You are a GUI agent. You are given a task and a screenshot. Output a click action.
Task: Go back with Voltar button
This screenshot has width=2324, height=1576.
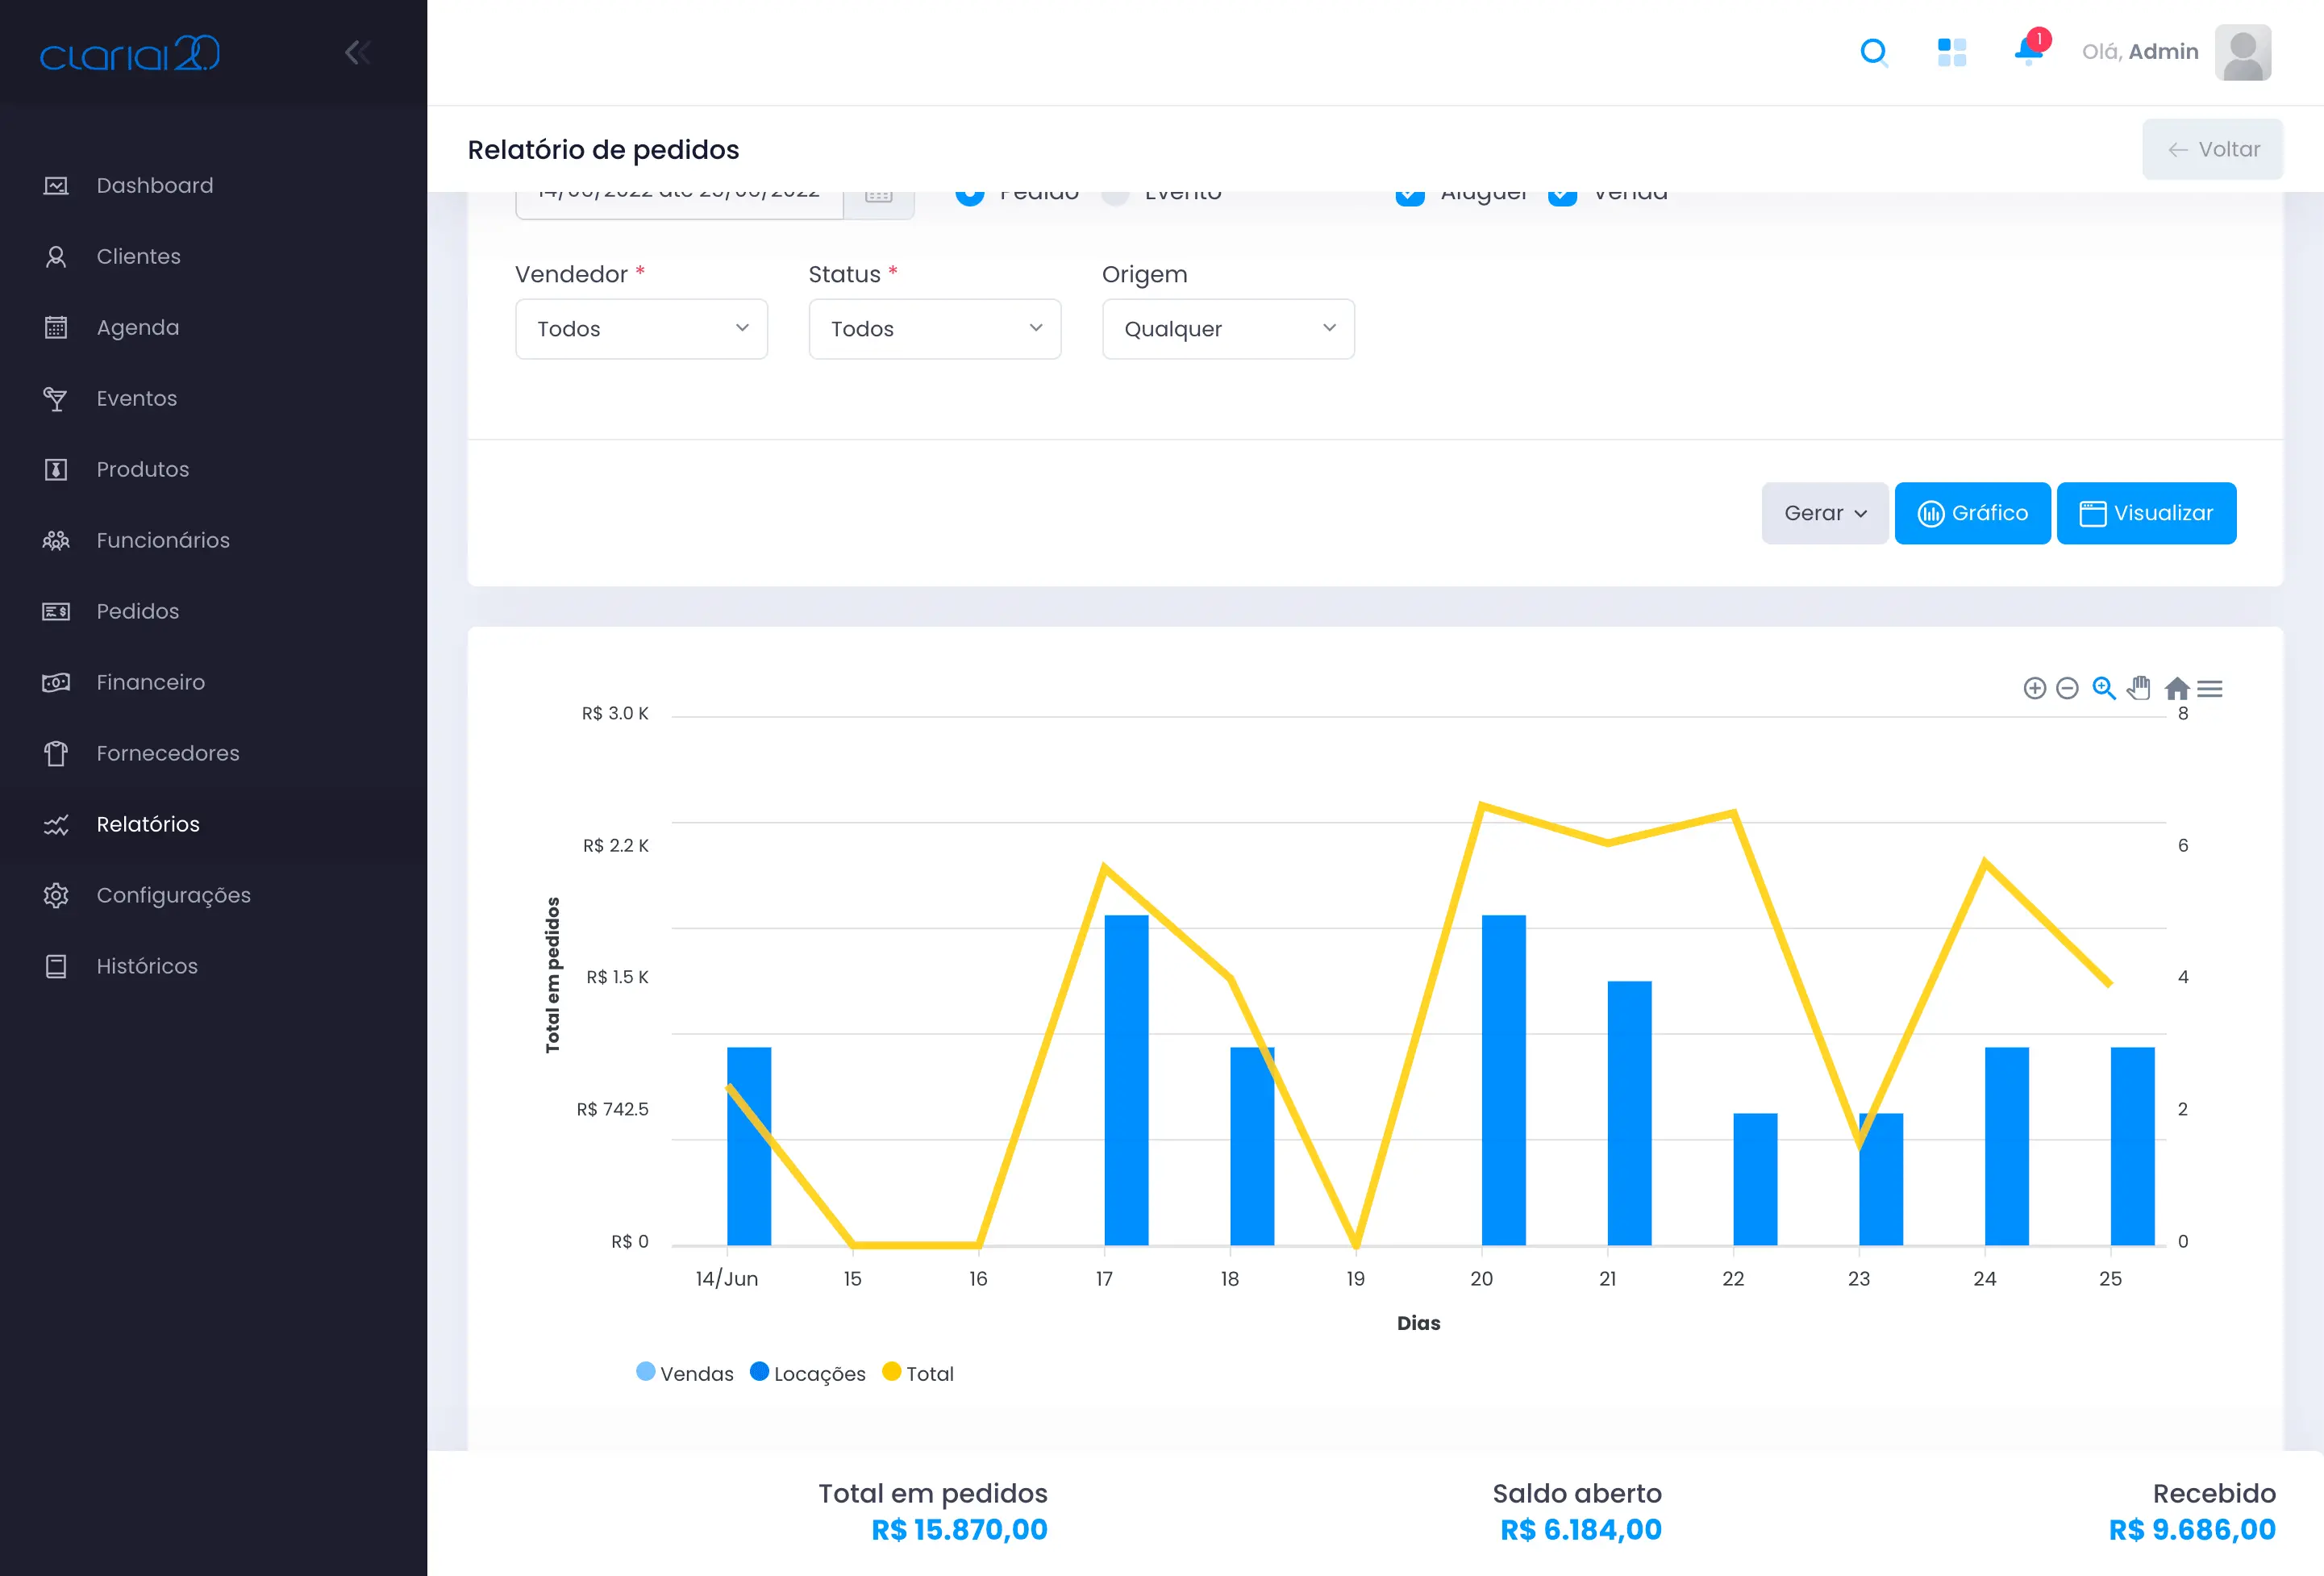2213,150
